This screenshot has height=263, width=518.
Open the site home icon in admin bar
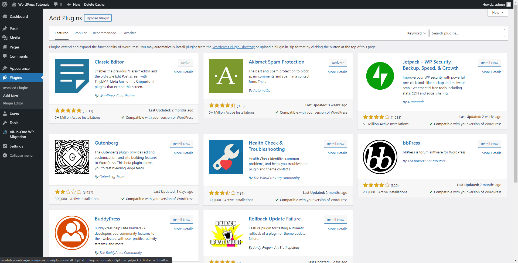point(14,4)
